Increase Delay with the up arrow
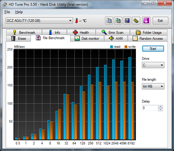Viewport: 174px width, 151px height. [x=160, y=106]
